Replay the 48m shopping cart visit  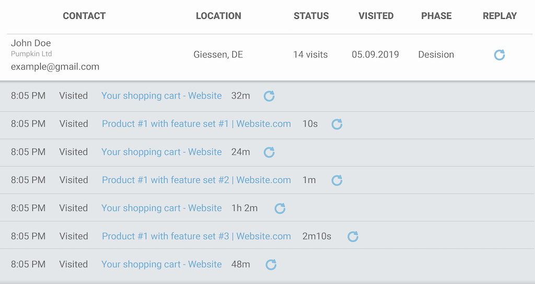click(271, 265)
